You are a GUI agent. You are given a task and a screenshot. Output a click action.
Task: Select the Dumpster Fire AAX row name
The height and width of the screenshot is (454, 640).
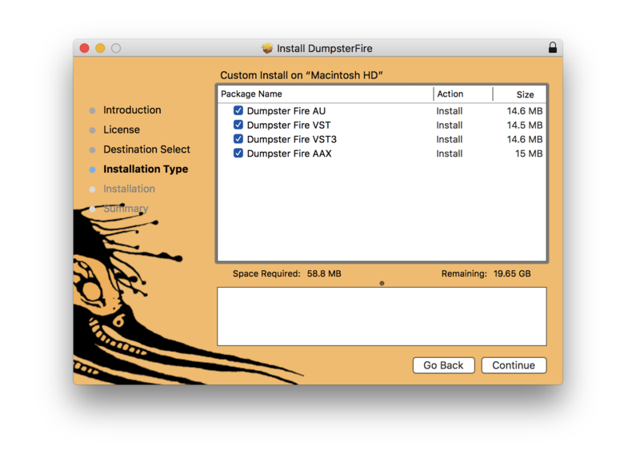[289, 153]
